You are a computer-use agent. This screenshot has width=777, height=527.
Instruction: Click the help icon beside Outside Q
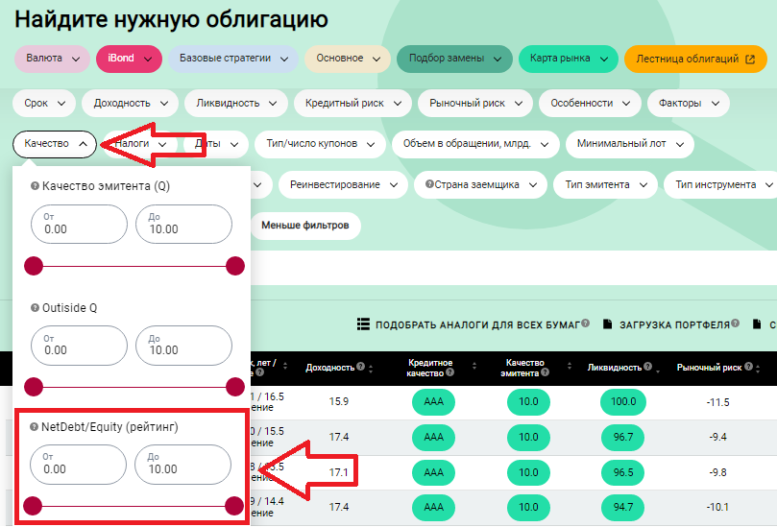pyautogui.click(x=36, y=308)
